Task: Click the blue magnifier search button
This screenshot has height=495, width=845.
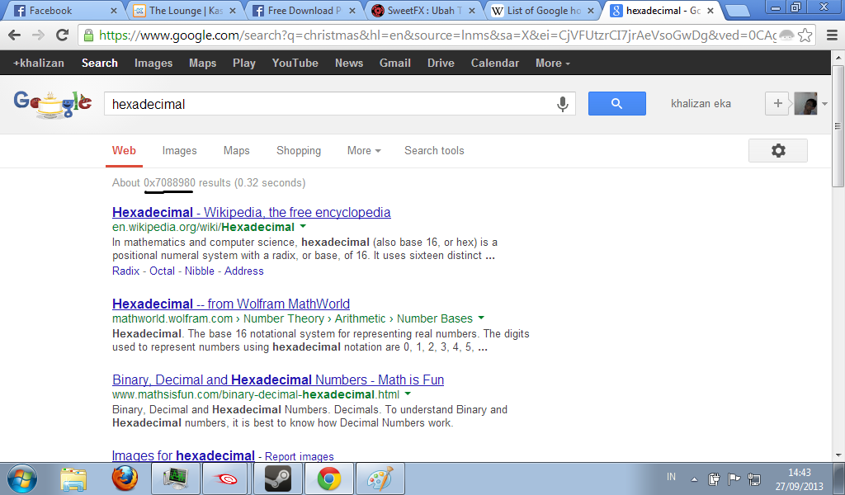Action: [x=617, y=103]
